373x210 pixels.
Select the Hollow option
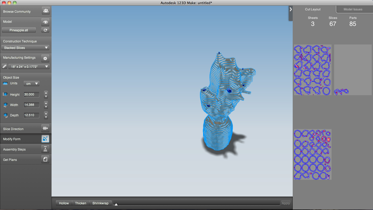64,203
